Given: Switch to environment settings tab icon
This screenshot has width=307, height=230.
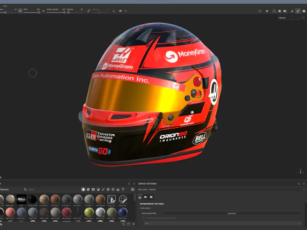Looking at the screenshot, I should 140,197.
